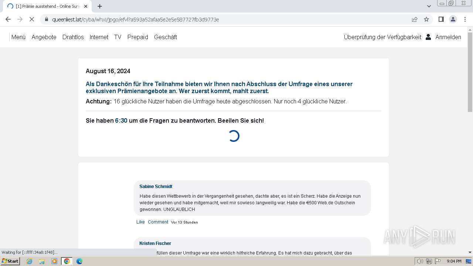This screenshot has width=473, height=266.
Task: Click Like under Sabine Schmidt's comment
Action: click(140, 222)
